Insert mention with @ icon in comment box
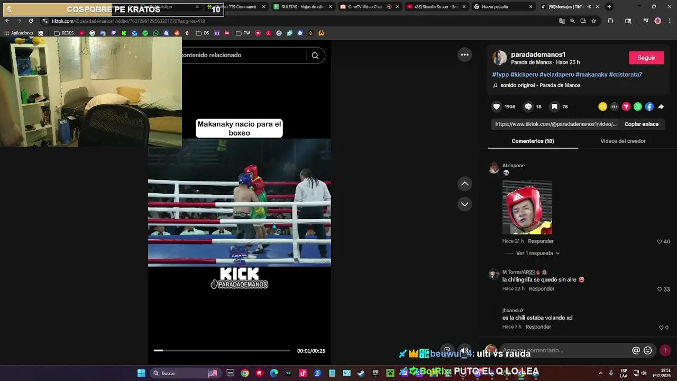This screenshot has width=677, height=381. 636,350
